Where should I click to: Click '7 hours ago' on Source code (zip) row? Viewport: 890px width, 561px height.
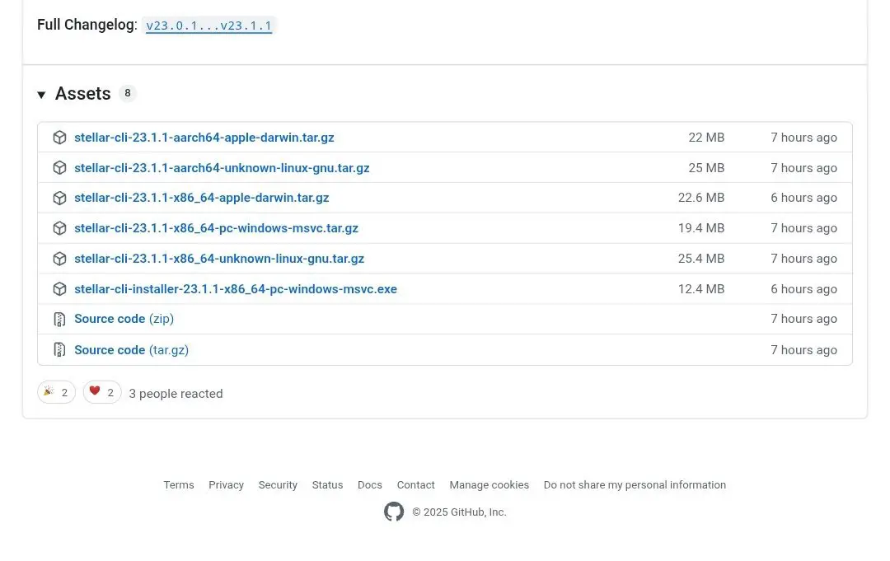[803, 319]
